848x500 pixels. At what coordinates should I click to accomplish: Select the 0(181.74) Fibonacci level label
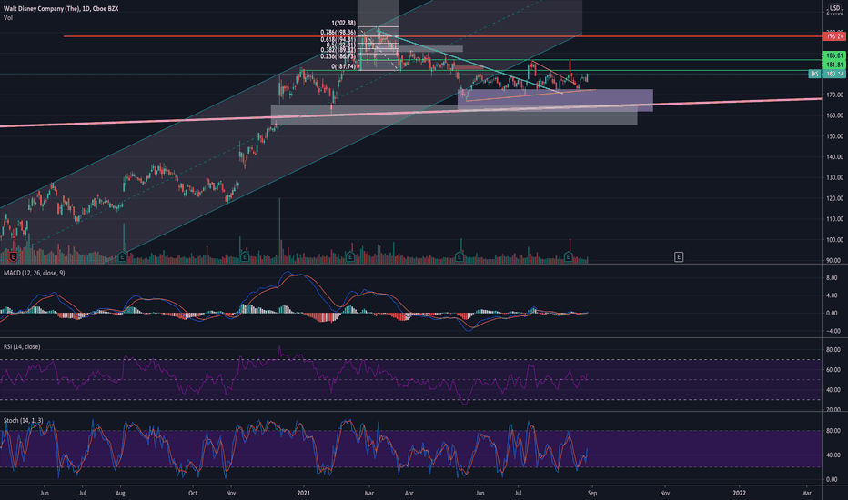tap(343, 66)
